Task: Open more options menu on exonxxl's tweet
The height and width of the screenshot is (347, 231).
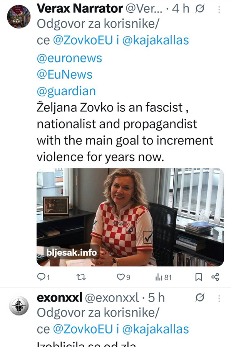Action: (219, 298)
